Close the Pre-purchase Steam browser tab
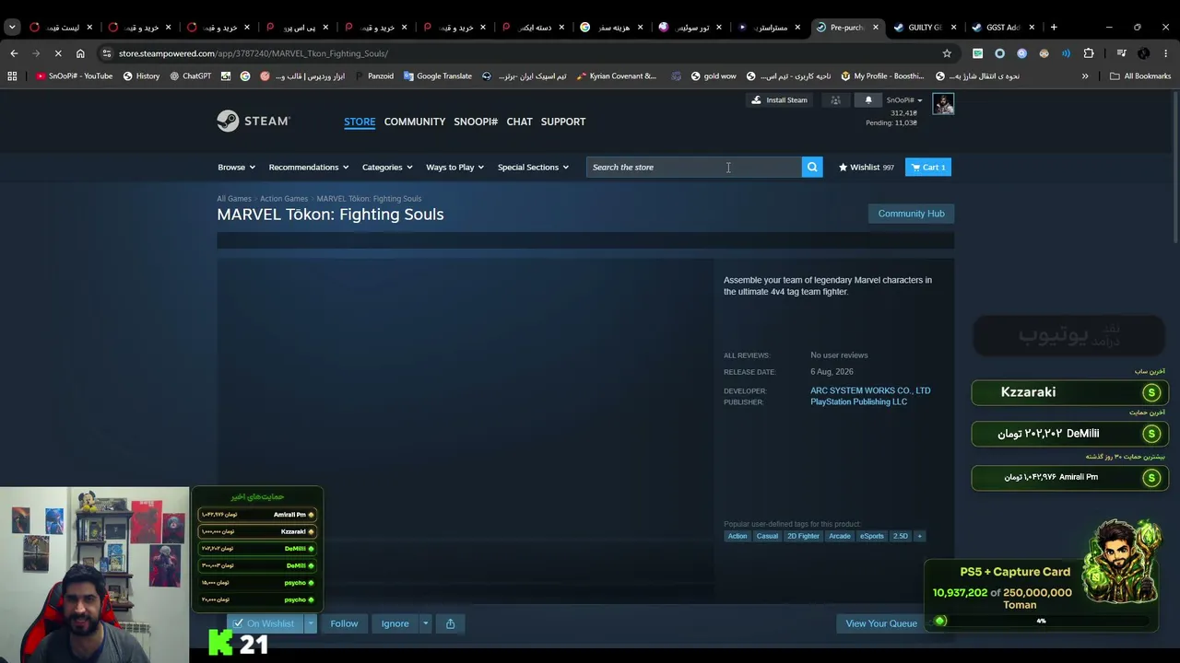1180x663 pixels. point(876,27)
